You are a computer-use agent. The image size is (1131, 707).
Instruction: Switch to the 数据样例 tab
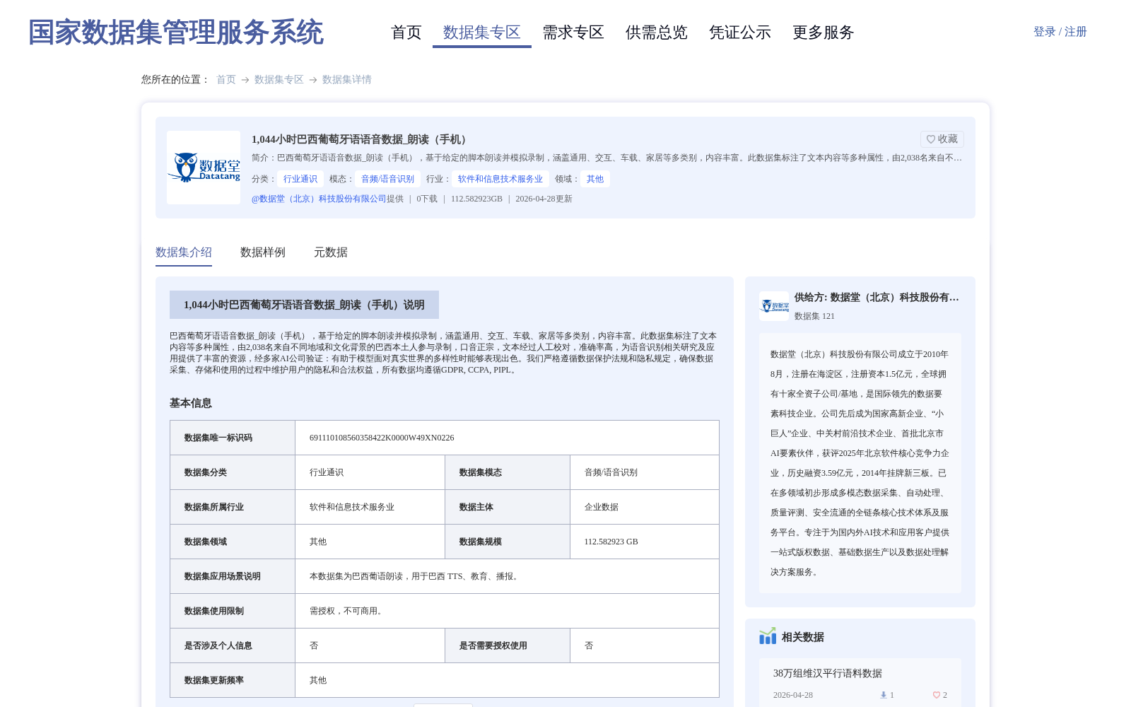point(263,252)
